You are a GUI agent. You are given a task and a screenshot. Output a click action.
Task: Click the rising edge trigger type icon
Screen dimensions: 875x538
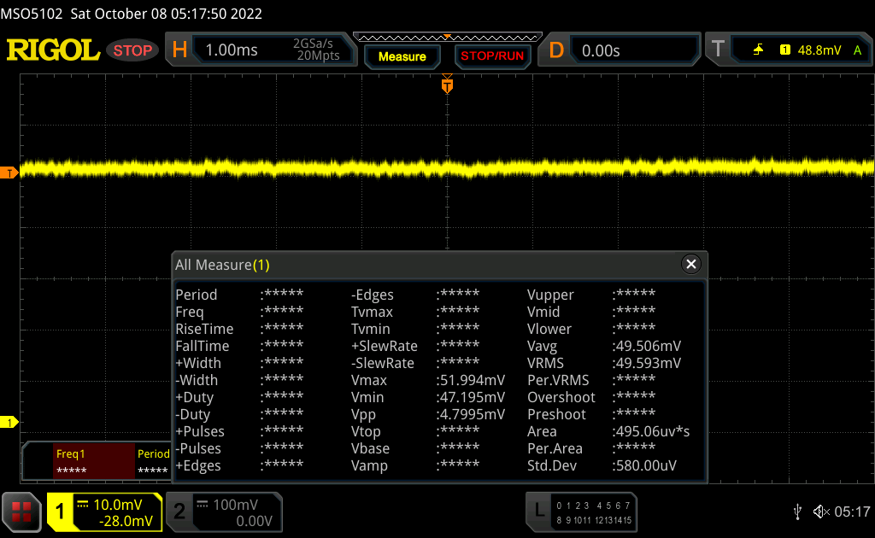[x=758, y=50]
